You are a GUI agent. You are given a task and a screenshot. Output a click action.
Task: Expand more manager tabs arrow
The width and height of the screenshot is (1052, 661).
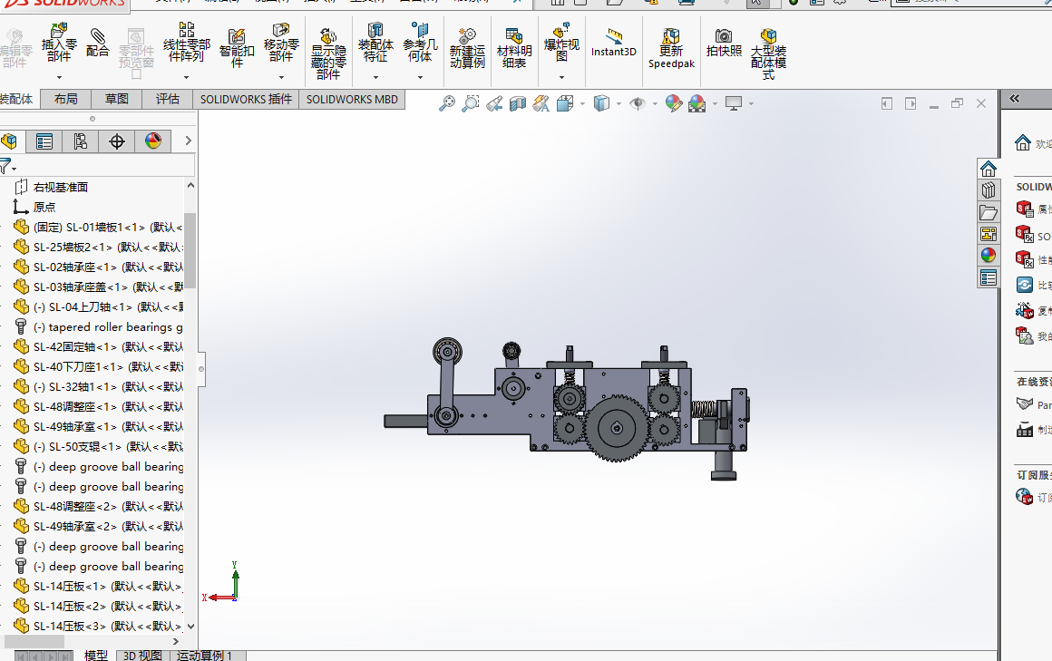tap(188, 141)
